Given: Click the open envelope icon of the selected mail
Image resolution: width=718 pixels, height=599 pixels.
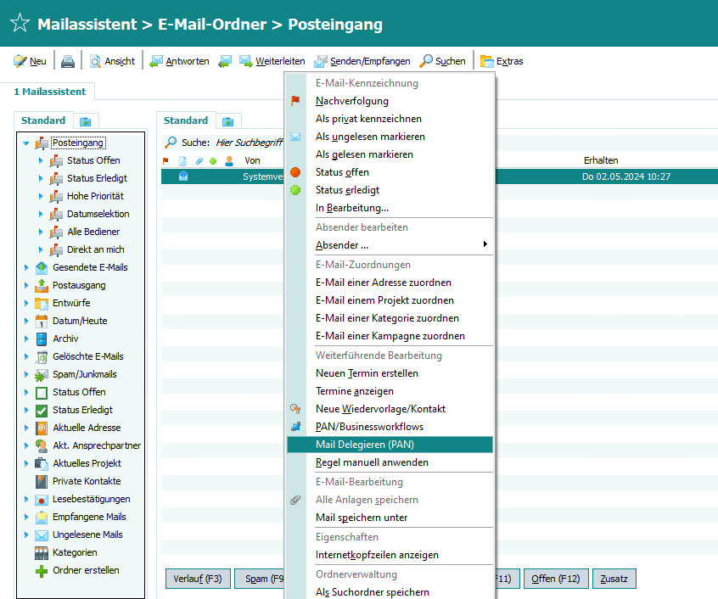Looking at the screenshot, I should (x=182, y=176).
